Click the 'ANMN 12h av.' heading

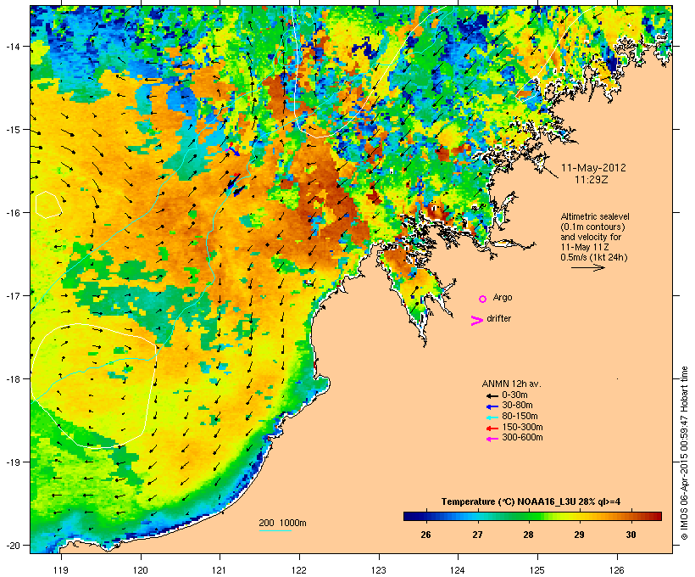point(511,384)
